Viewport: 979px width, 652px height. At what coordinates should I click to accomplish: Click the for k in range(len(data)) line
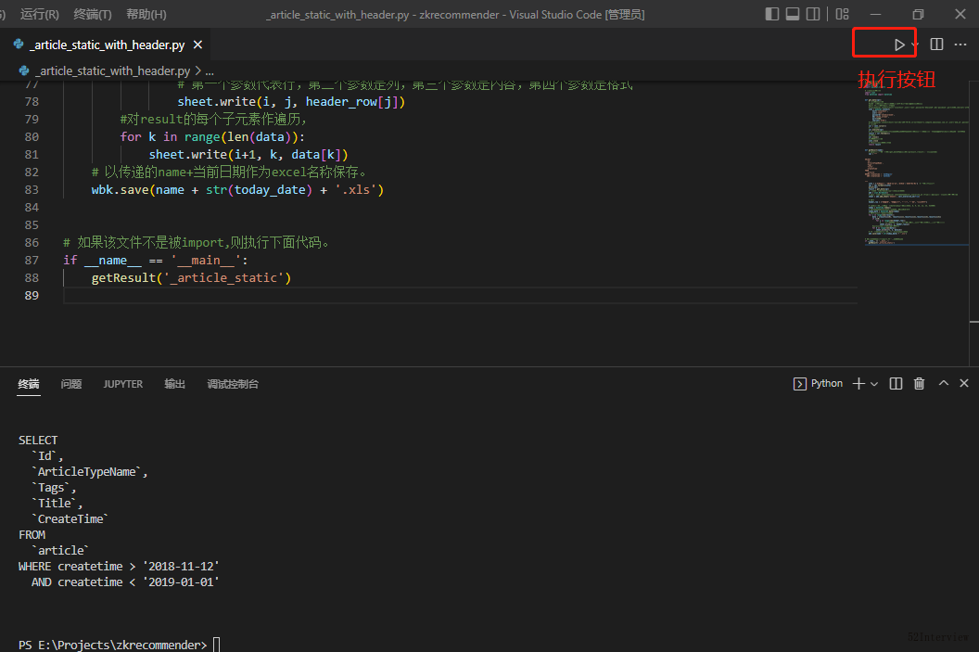click(212, 136)
